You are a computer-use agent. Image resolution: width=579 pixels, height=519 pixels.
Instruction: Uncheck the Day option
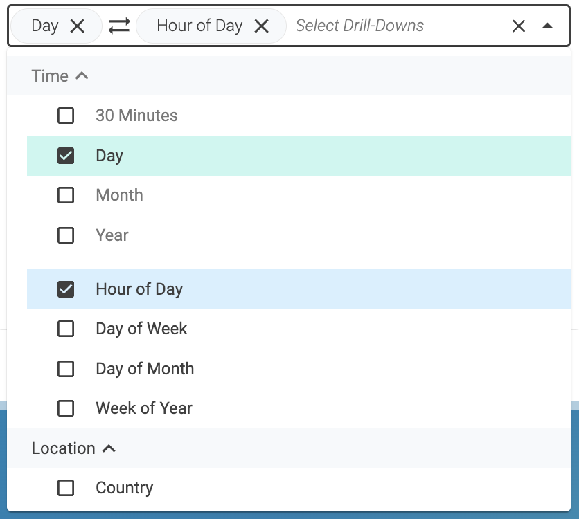coord(66,156)
